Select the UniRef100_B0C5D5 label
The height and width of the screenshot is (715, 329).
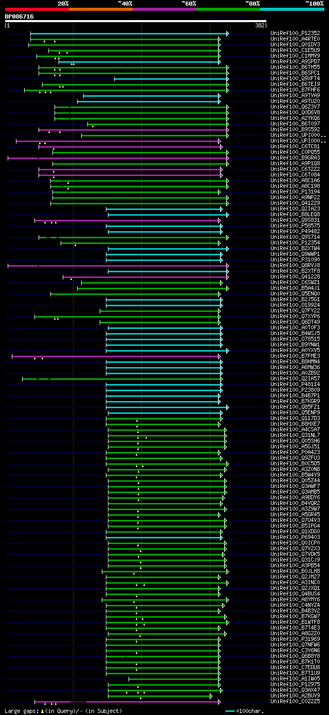click(x=295, y=463)
